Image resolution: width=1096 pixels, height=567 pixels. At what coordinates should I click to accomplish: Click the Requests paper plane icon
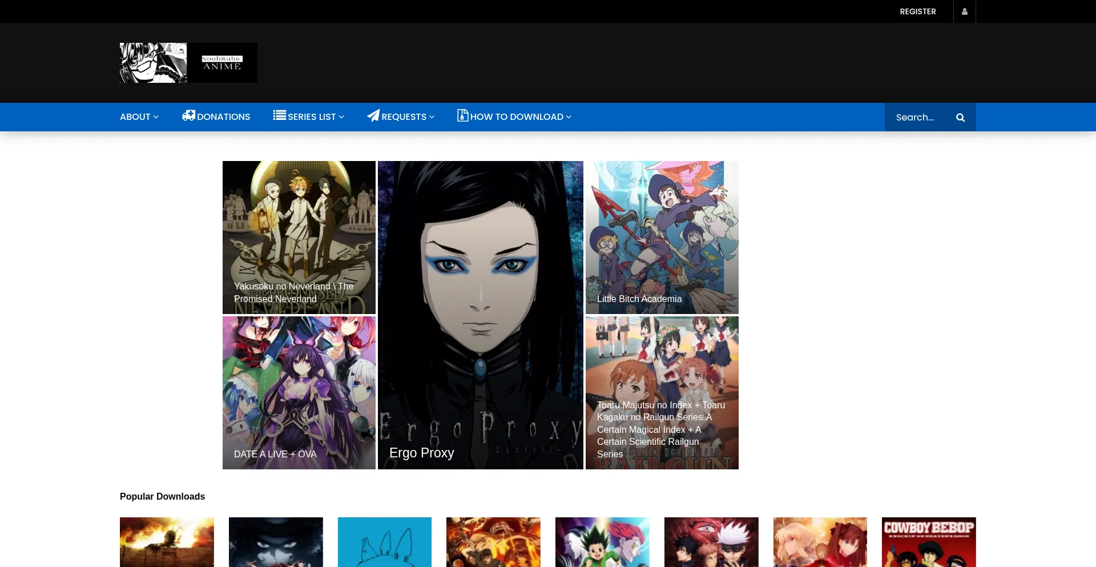(373, 116)
